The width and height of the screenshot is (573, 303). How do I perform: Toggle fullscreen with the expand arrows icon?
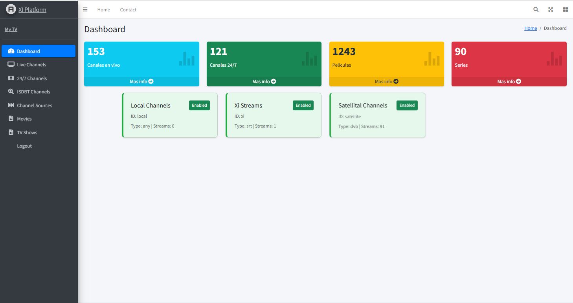point(551,10)
